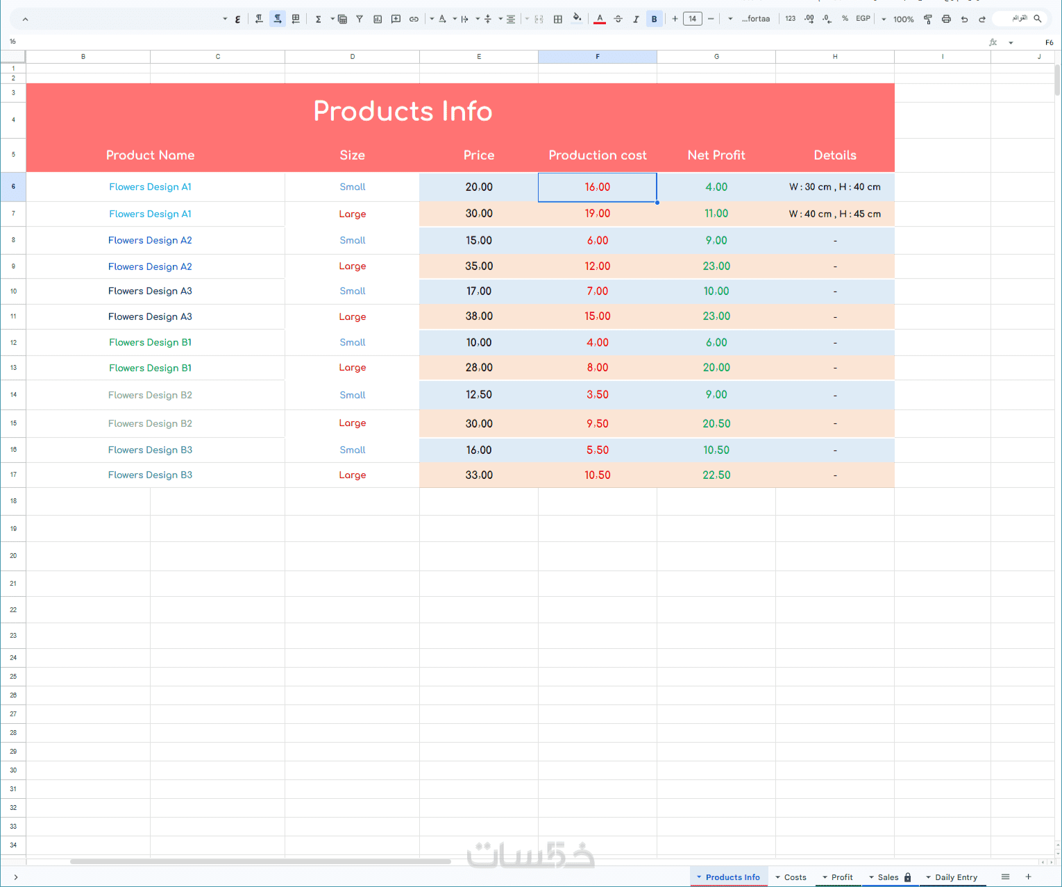This screenshot has height=887, width=1062.
Task: Select the Price cell showing 38.00
Action: [x=479, y=316]
